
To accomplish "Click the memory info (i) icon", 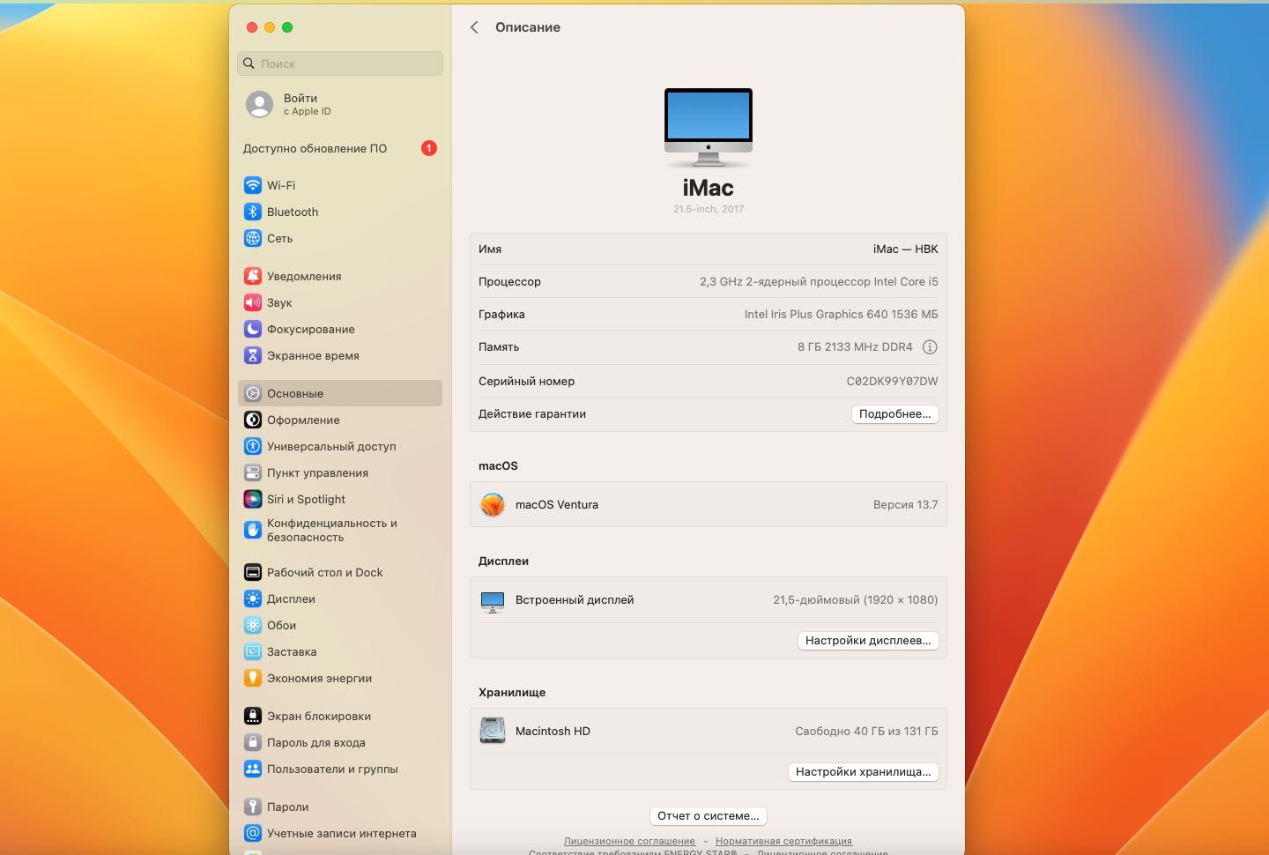I will click(x=930, y=347).
